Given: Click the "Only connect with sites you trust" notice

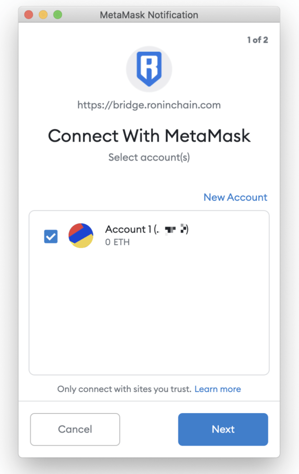Looking at the screenshot, I should coord(124,389).
